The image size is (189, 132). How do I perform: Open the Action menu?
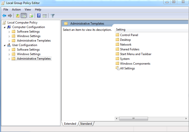click(x=16, y=10)
